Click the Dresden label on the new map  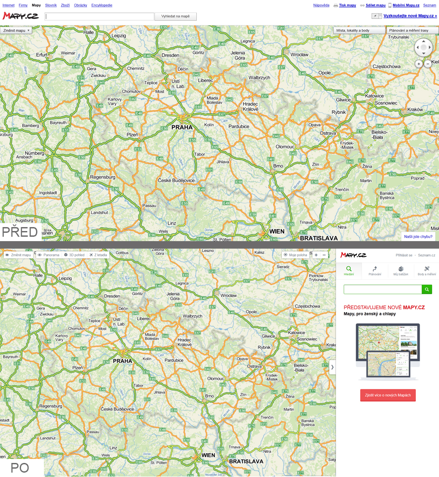click(112, 296)
